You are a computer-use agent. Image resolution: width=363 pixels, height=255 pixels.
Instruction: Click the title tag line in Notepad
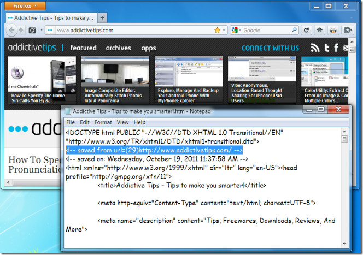coord(181,186)
